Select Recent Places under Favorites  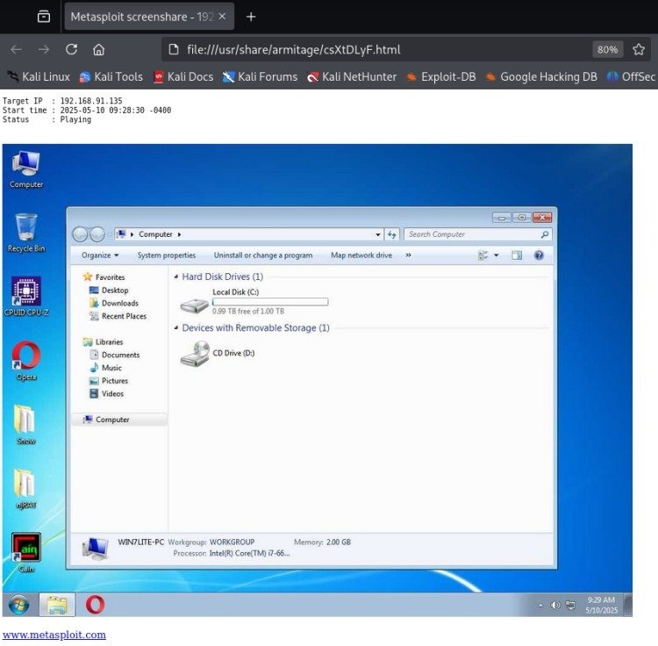(x=118, y=316)
